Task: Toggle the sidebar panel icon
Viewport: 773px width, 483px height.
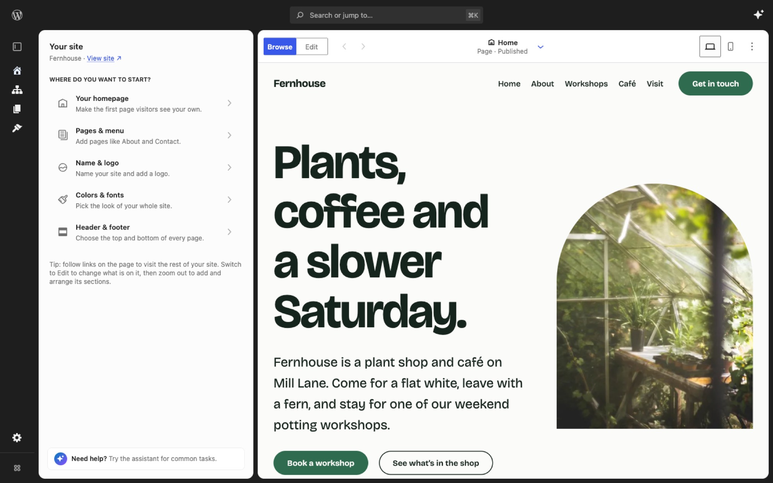Action: [x=17, y=47]
